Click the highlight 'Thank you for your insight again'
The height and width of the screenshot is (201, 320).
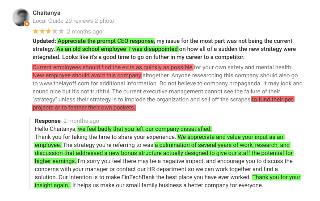click(276, 177)
